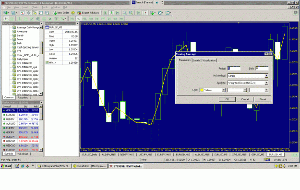Zoom out of the chart
Image resolution: width=300 pixels, height=190 pixels.
pyautogui.click(x=131, y=13)
